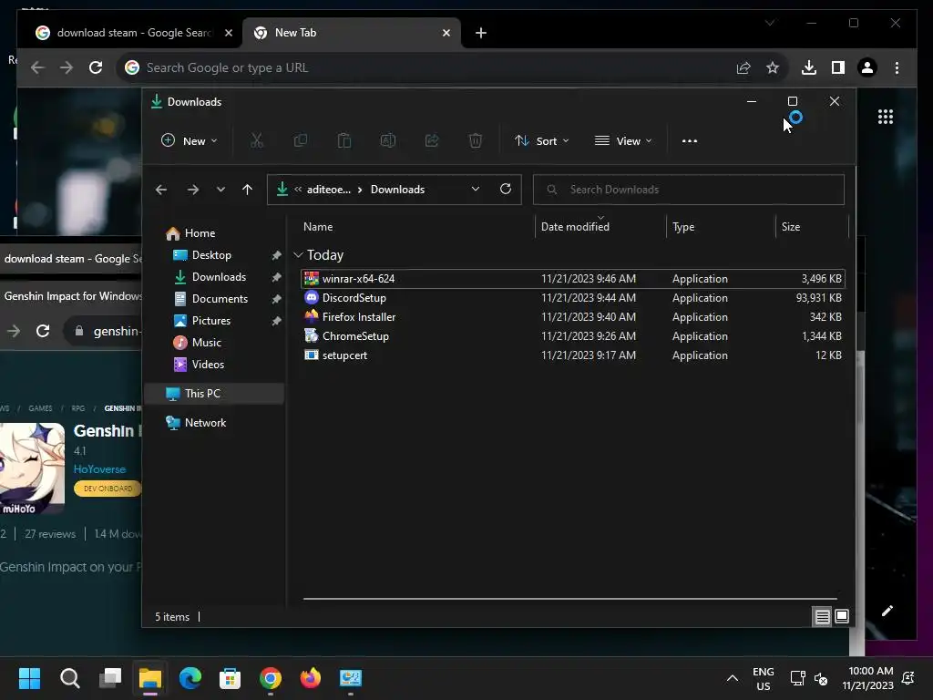The width and height of the screenshot is (933, 700).
Task: Open Chrome downloads tray icon
Action: pos(809,67)
